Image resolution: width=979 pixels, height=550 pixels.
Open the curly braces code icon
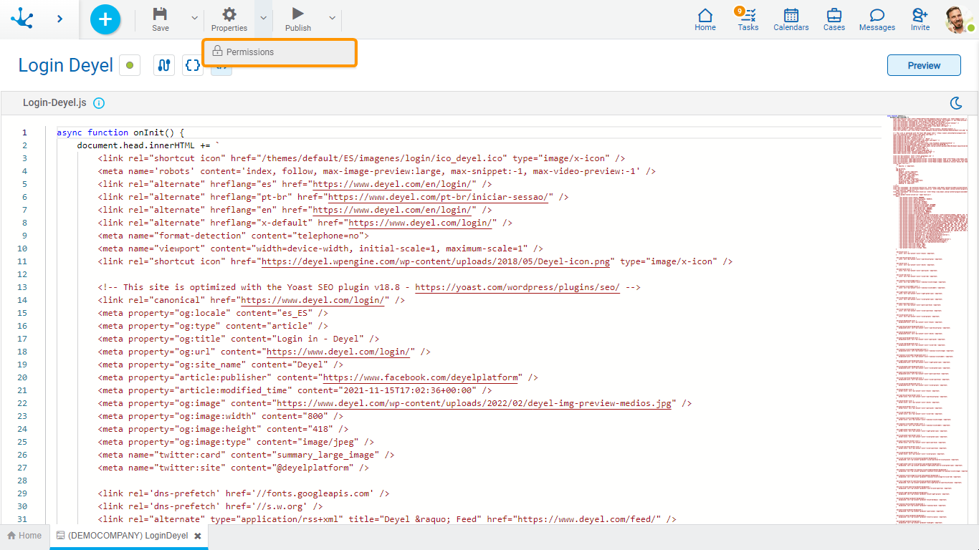point(193,65)
